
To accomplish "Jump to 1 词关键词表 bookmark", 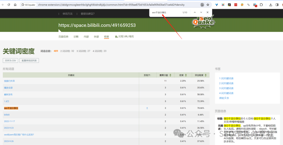I will click(x=226, y=78).
